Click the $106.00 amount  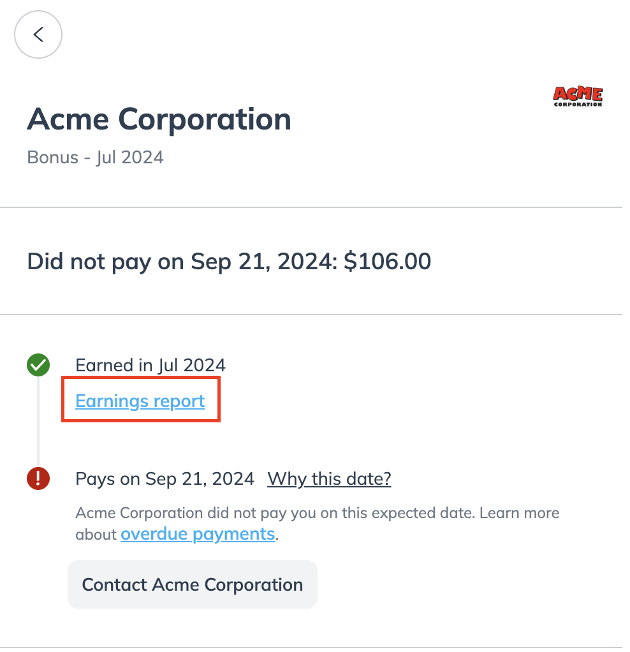(x=387, y=261)
